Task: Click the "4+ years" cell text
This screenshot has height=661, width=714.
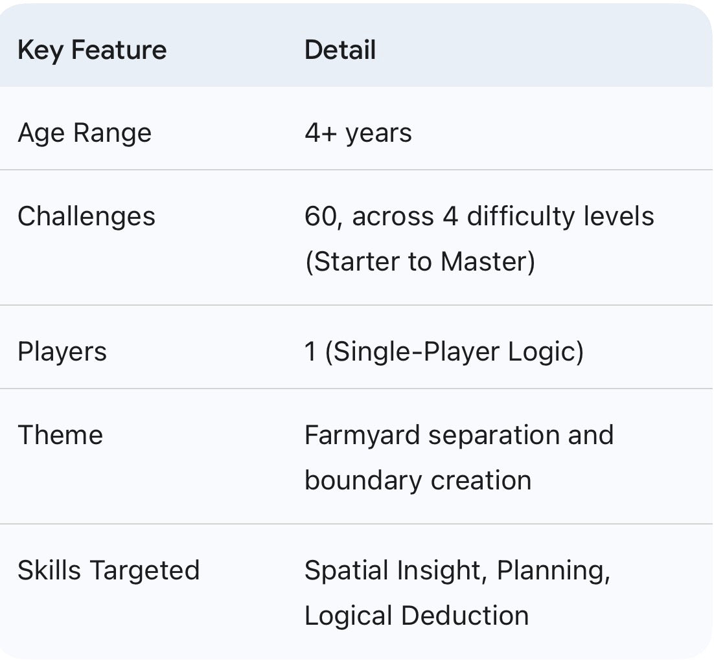Action: coord(358,133)
